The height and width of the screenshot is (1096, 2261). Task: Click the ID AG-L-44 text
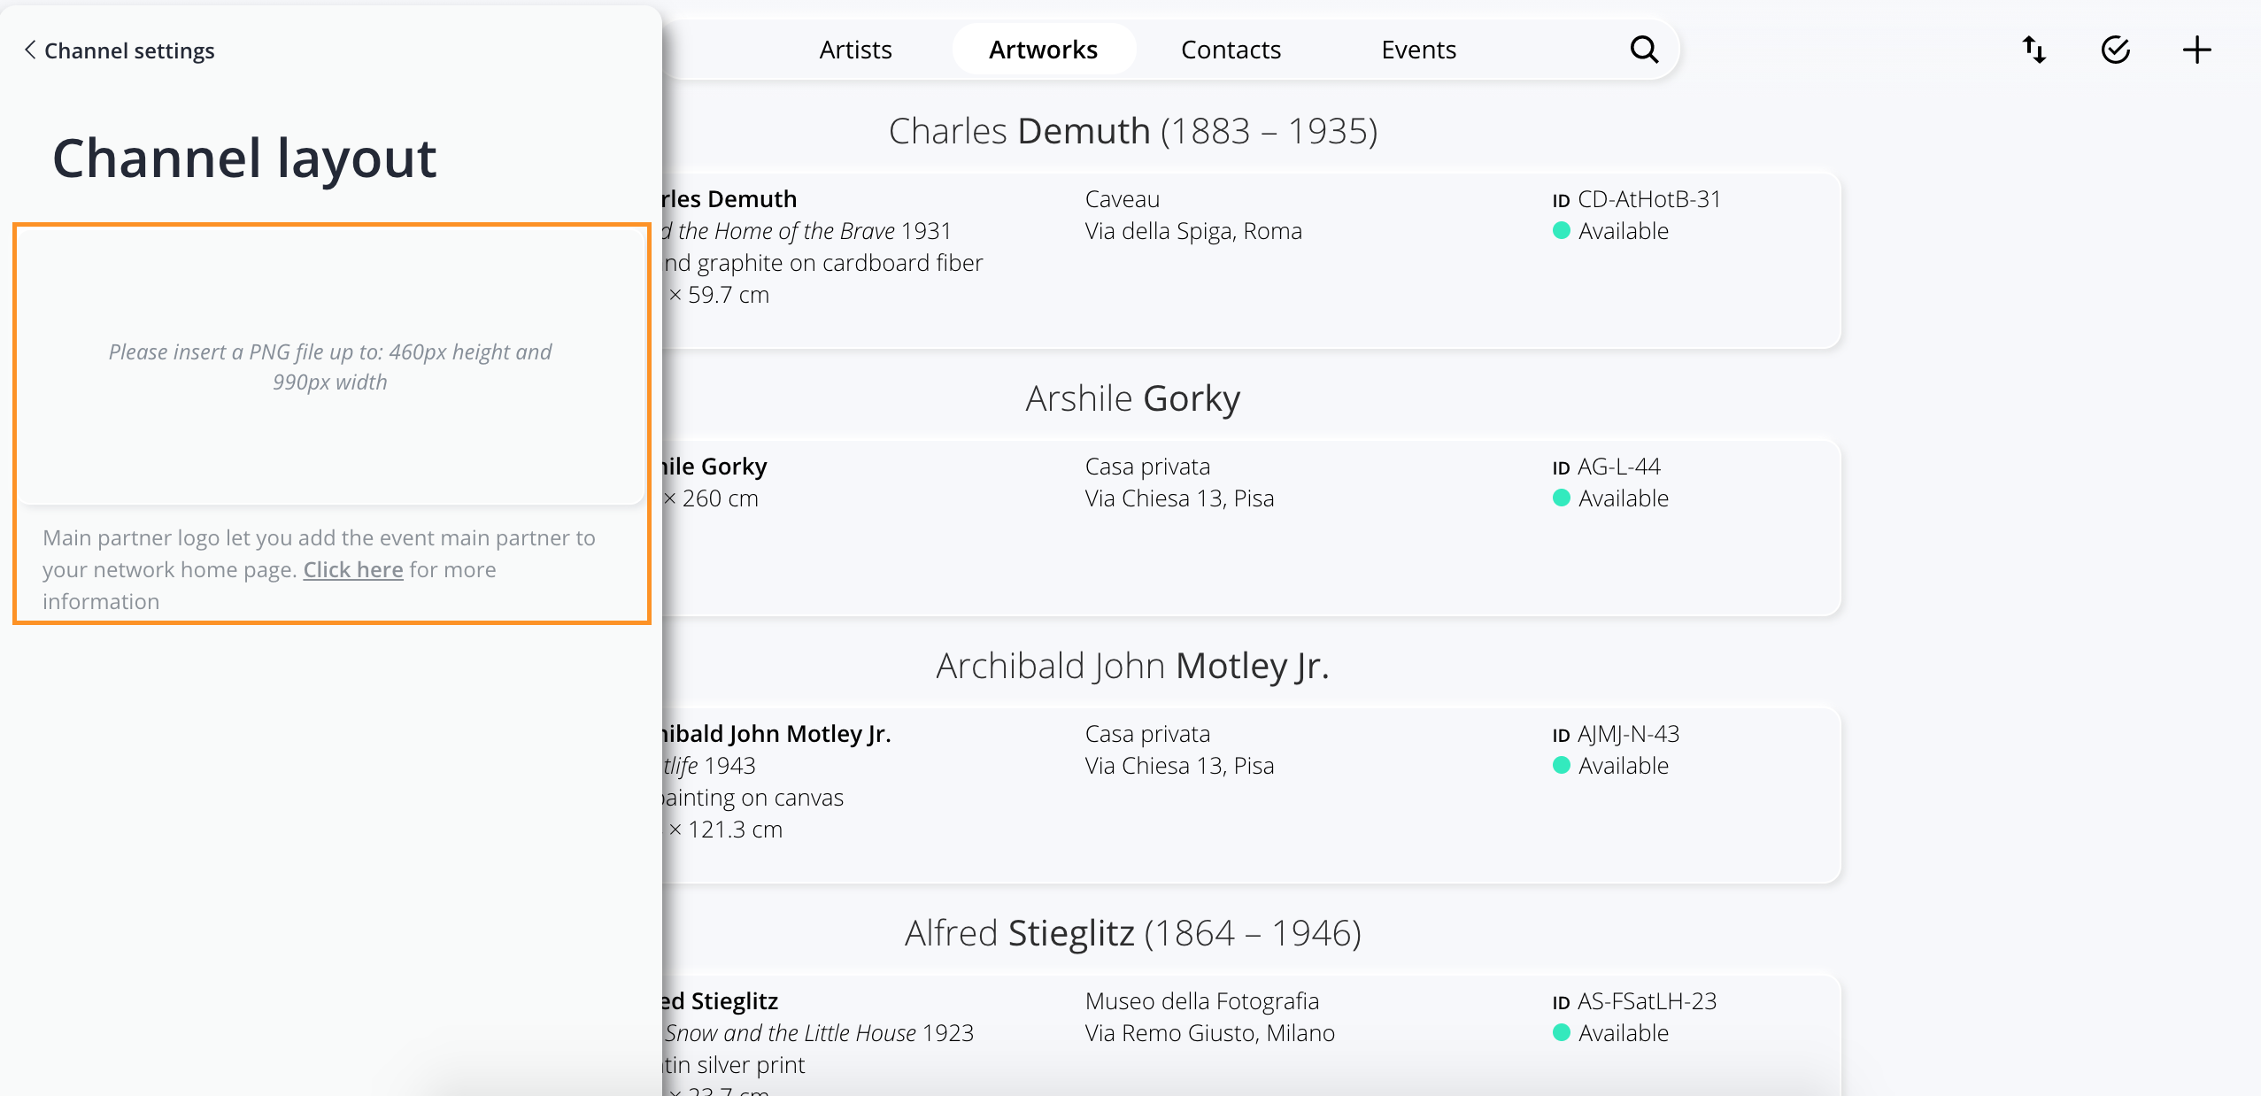(1606, 467)
